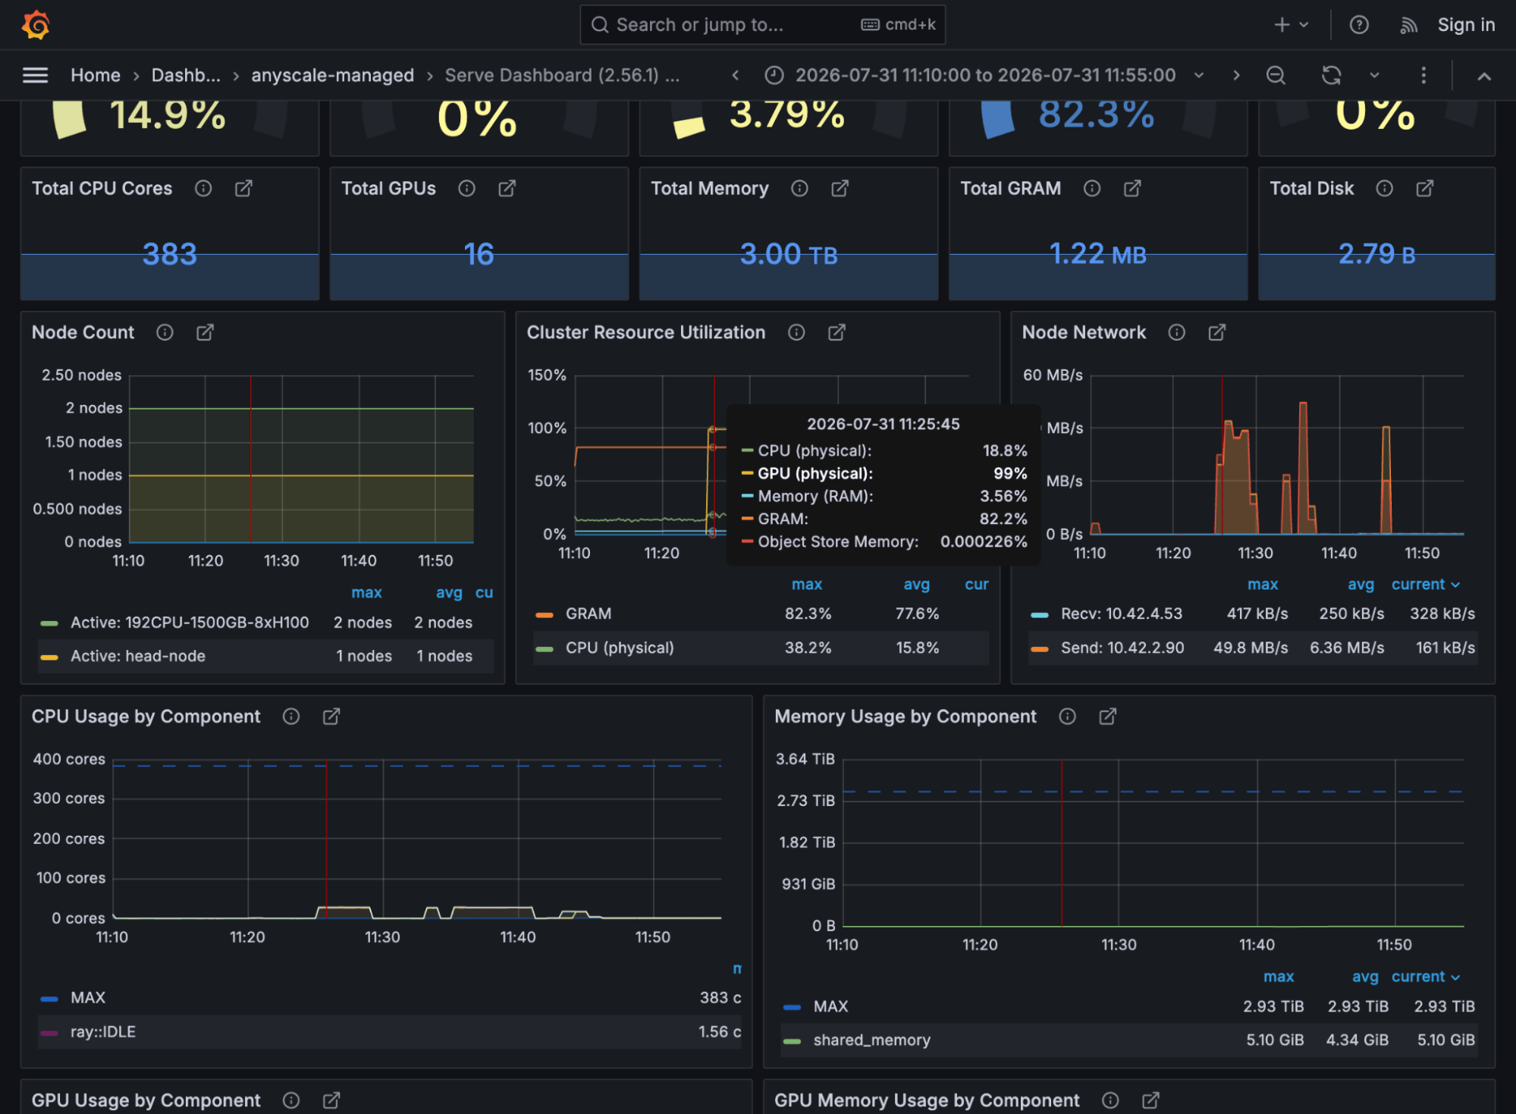Click the Search or jump to field
The width and height of the screenshot is (1516, 1114).
click(x=762, y=25)
